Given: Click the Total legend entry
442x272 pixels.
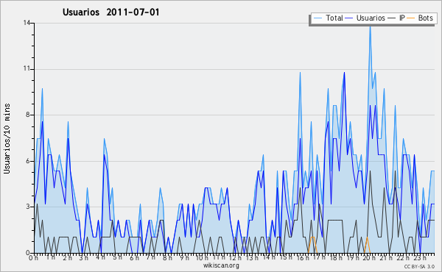Looking at the screenshot, I should point(329,18).
